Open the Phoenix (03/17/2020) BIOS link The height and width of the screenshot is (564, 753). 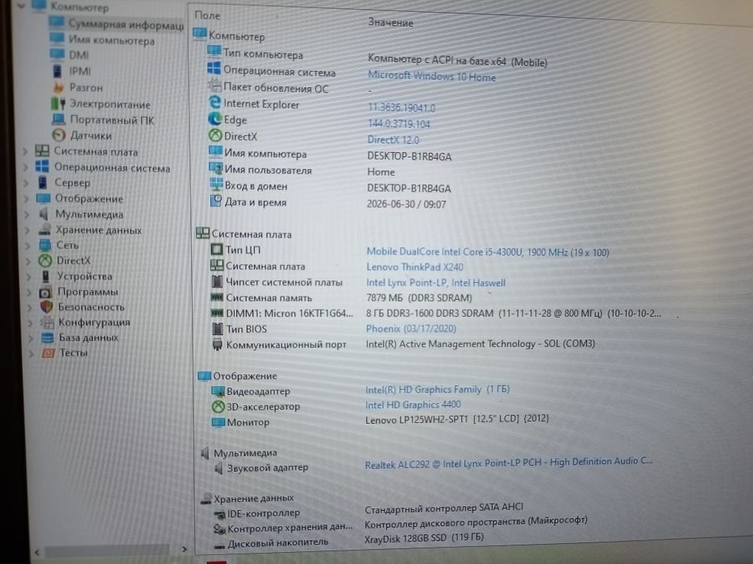[410, 329]
